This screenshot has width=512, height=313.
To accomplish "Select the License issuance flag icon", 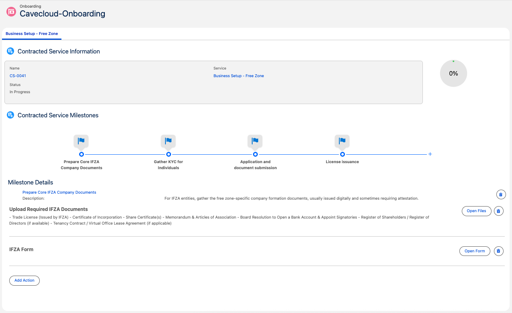I will click(342, 140).
